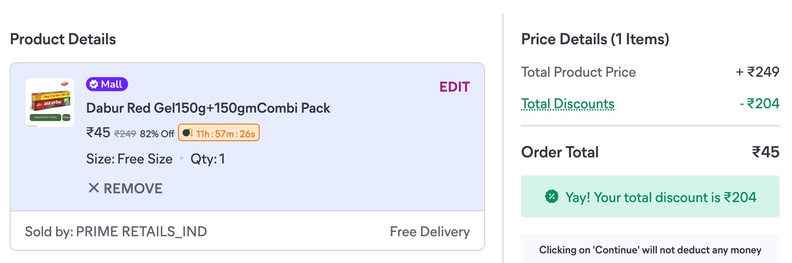Click the Qty: 1 quantity label
The width and height of the screenshot is (792, 263).
(x=207, y=159)
